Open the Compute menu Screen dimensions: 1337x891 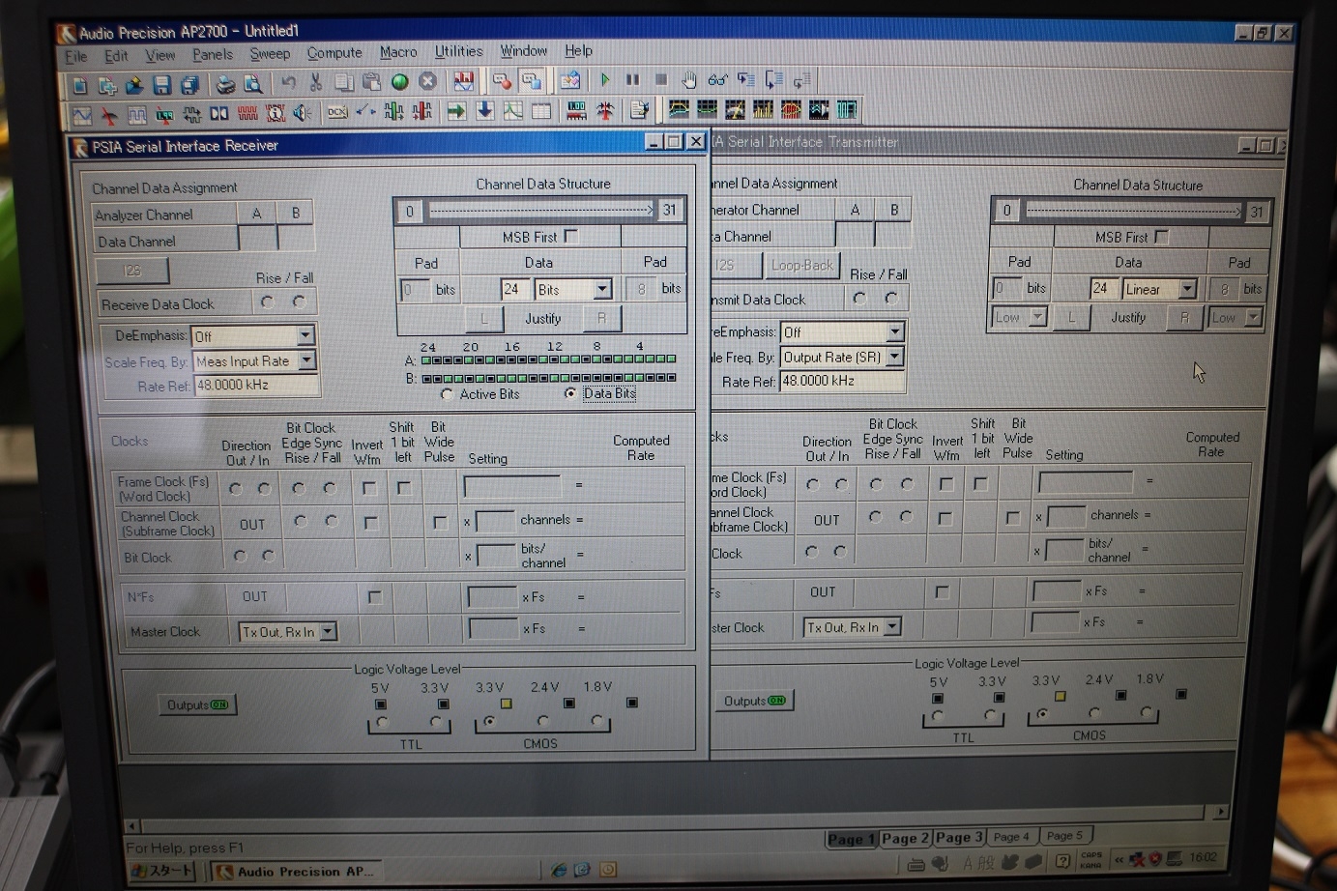[334, 53]
